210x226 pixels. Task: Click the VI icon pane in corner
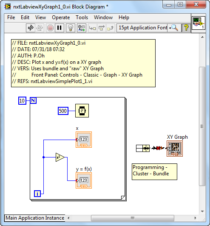coord(199,23)
